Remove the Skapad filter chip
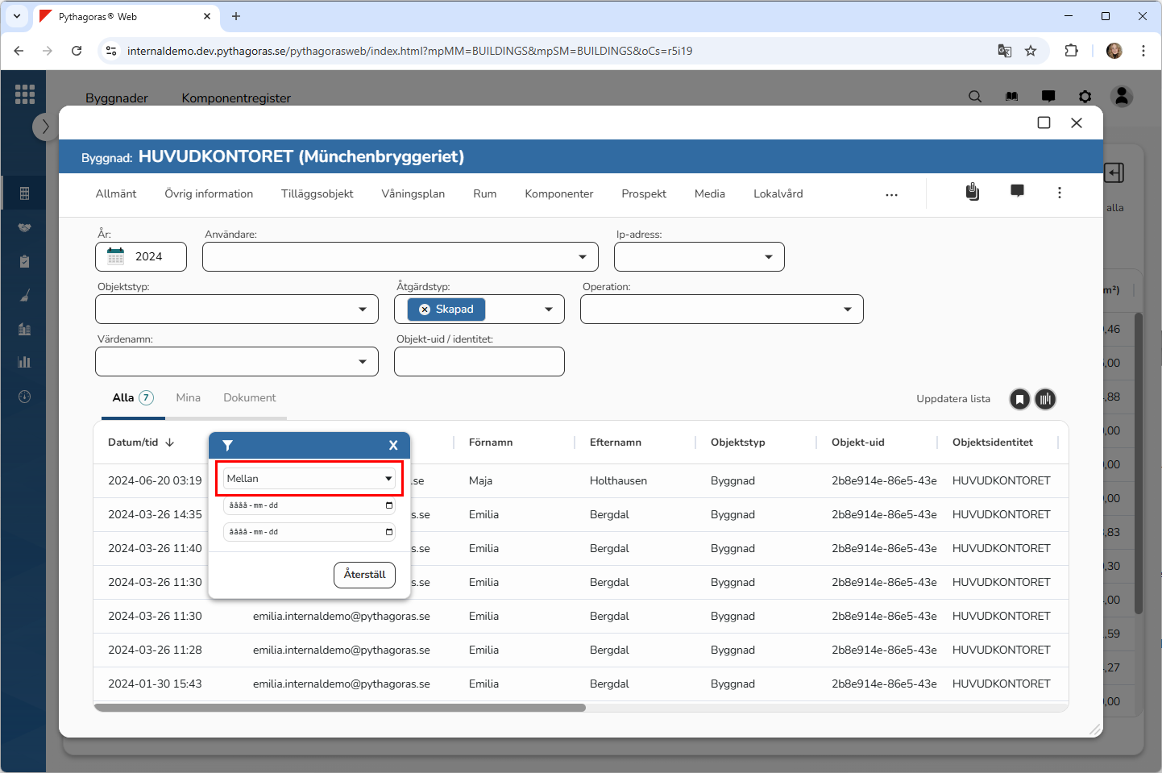Image resolution: width=1162 pixels, height=773 pixels. tap(425, 310)
